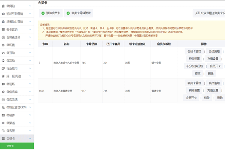225x150 pixels.
Task: Open 积分设置 for card ID 1604
Action: pos(194,90)
